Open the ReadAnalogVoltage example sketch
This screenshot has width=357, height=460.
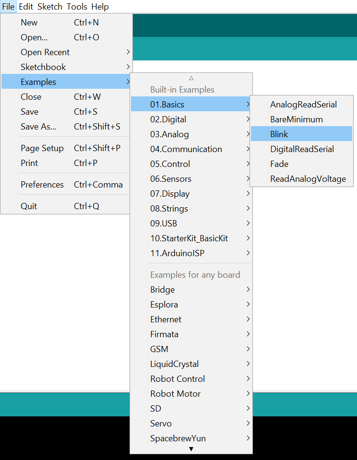[301, 178]
